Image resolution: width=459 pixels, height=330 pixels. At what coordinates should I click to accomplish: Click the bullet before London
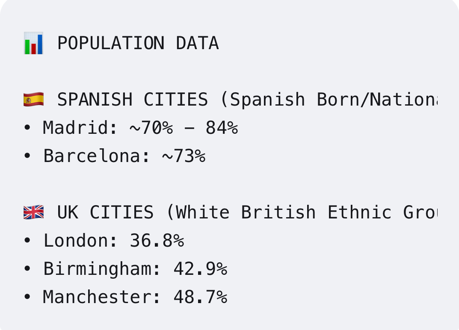point(27,241)
